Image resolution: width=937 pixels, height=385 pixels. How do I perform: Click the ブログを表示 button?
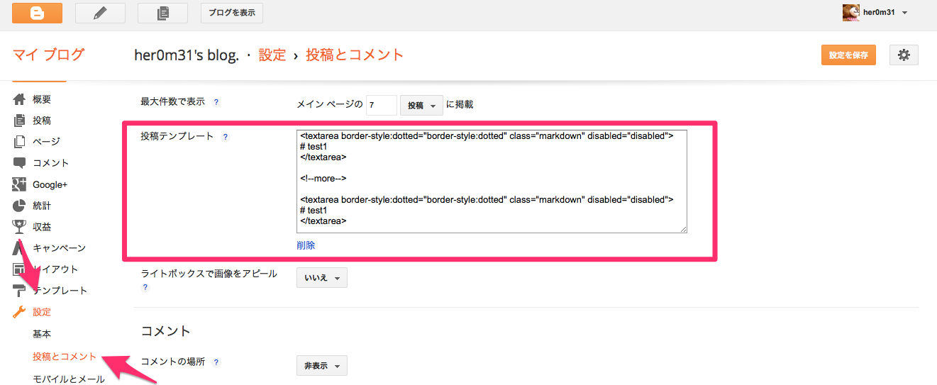[232, 13]
